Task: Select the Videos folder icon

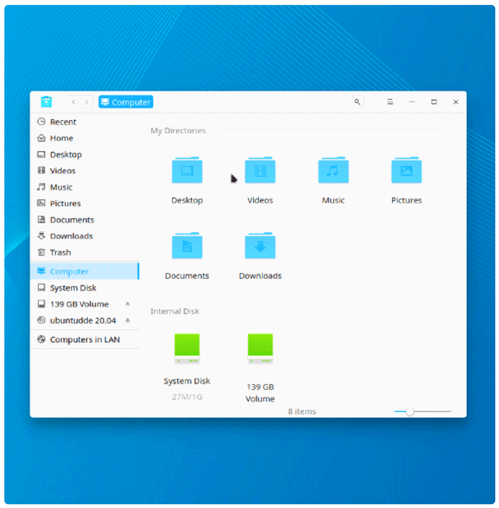Action: click(260, 170)
